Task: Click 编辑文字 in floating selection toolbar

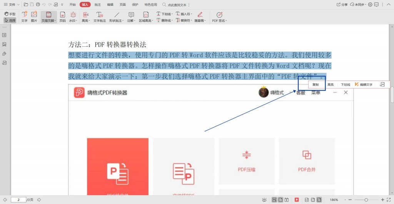Action: coord(364,84)
